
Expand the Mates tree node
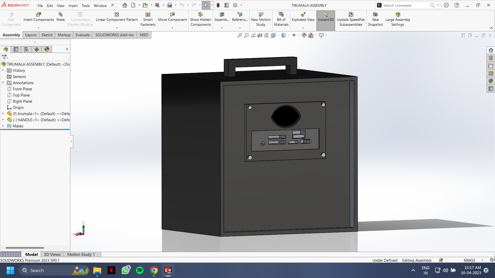click(3, 126)
